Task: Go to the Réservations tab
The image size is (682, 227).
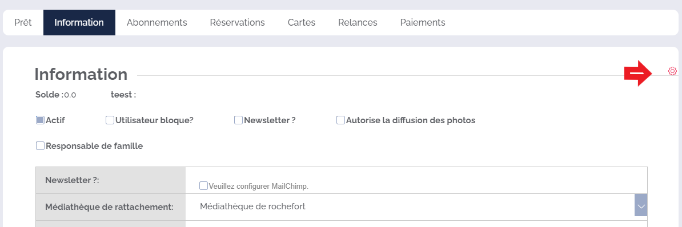Action: (x=238, y=22)
